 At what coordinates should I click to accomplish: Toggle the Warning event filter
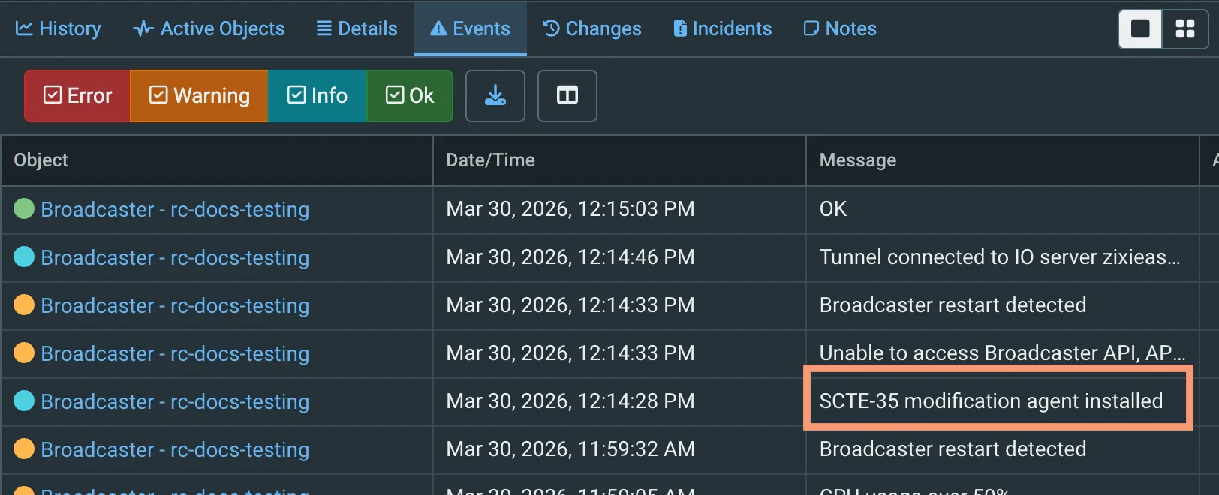click(x=199, y=95)
